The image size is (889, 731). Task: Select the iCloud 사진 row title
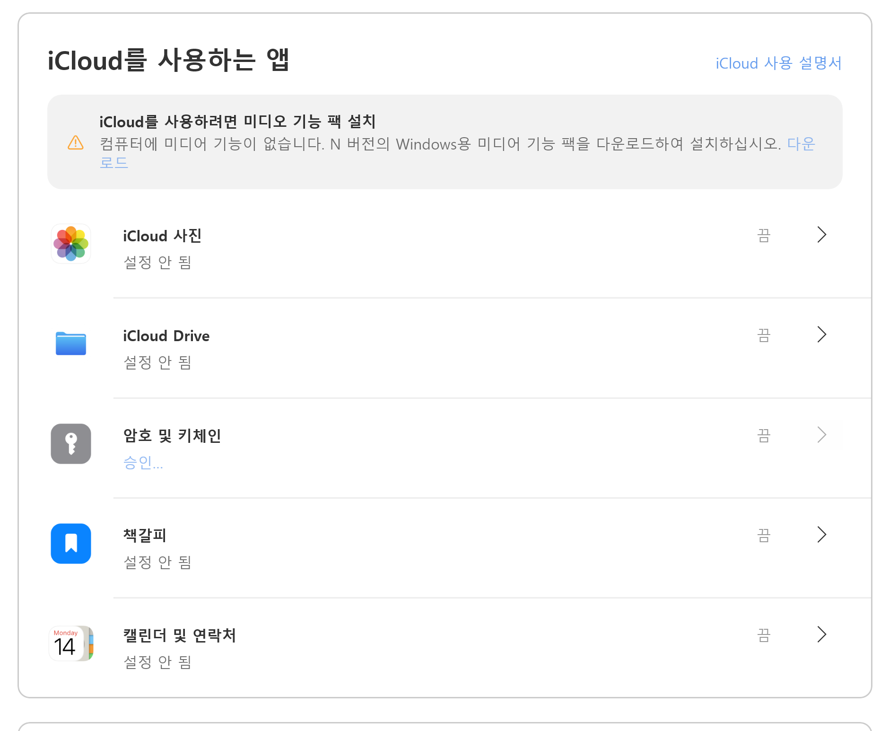(163, 236)
